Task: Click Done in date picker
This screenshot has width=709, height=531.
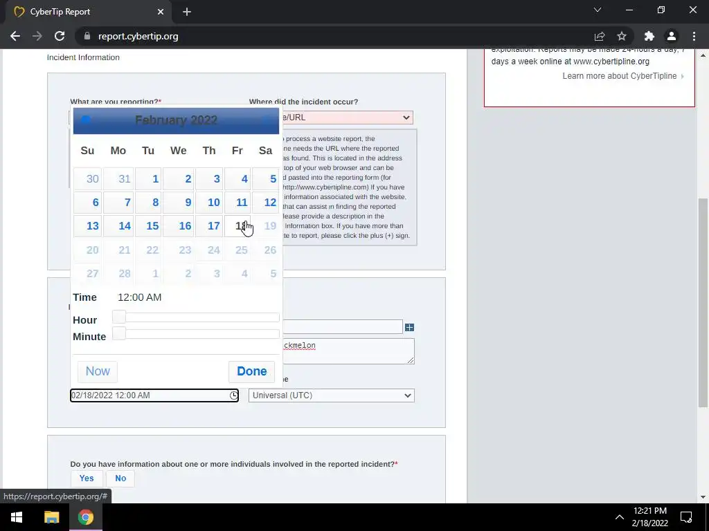Action: [x=251, y=371]
